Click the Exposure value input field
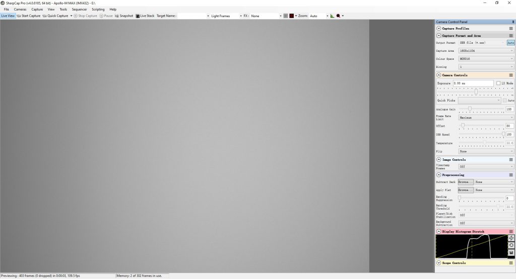This screenshot has width=516, height=279. (x=473, y=83)
